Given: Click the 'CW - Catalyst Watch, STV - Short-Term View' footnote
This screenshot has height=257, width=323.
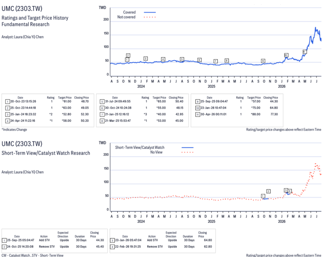Looking at the screenshot, I should 33,255.
